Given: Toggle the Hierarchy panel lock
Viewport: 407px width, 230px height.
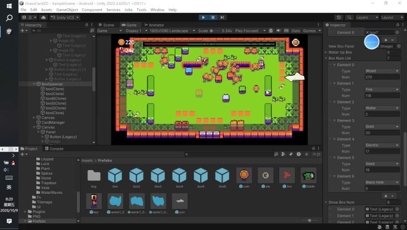Looking at the screenshot, I should 86,25.
